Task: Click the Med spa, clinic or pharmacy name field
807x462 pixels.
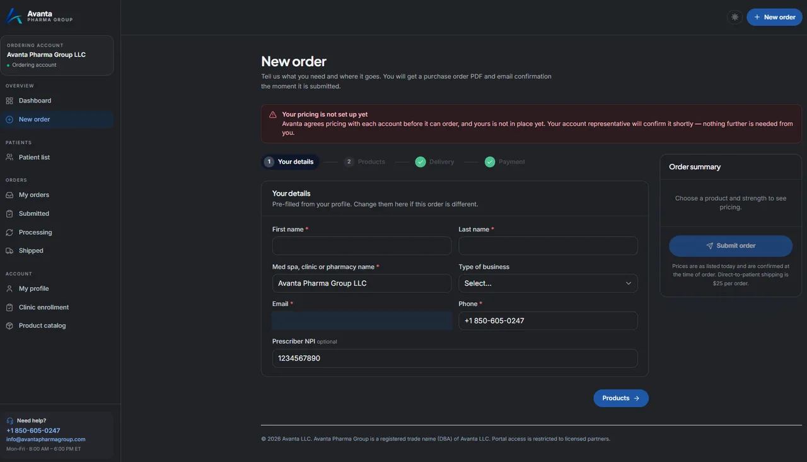Action: click(362, 283)
